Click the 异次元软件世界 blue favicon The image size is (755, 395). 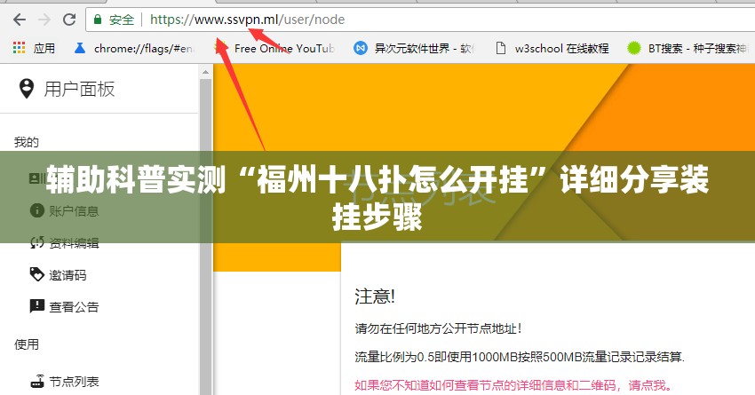point(361,48)
